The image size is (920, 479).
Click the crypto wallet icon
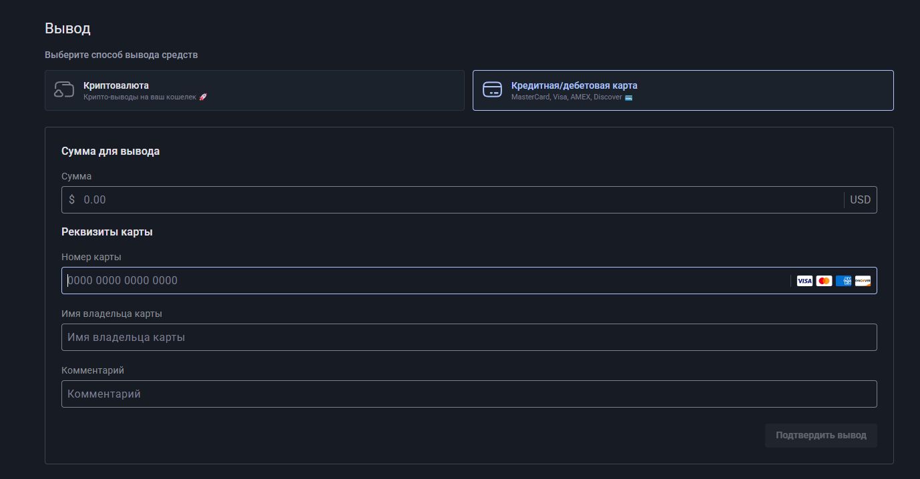tap(64, 90)
